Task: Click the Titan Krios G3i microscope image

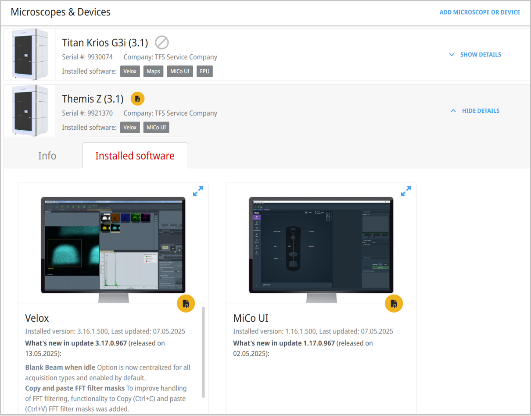Action: click(30, 54)
